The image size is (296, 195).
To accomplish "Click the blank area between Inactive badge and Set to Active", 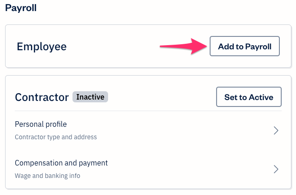I will 162,97.
